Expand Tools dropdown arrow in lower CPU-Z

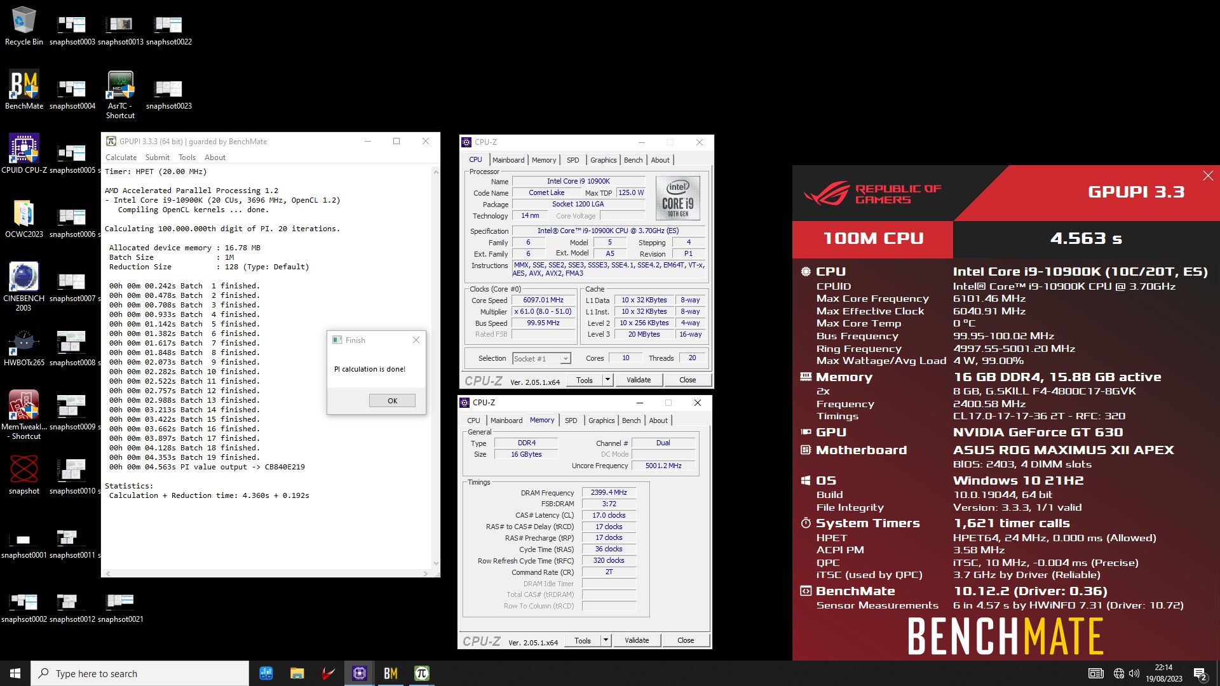(x=606, y=640)
